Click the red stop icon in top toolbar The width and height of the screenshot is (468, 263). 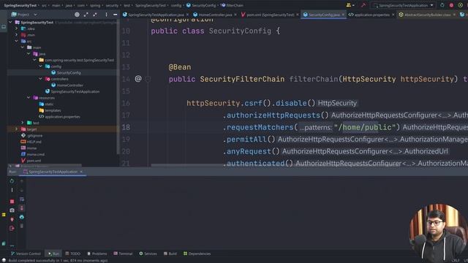[451, 5]
